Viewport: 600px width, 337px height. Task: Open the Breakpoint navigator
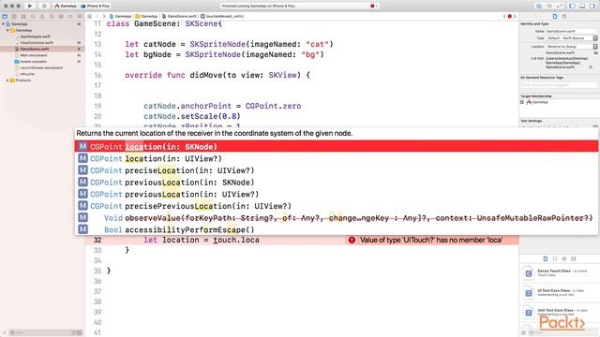(x=70, y=17)
